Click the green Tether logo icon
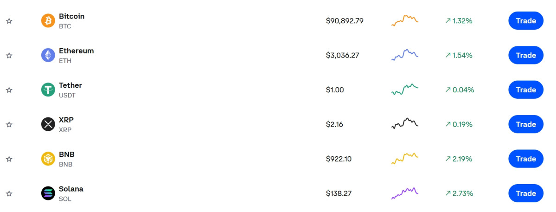The height and width of the screenshot is (212, 556). (x=48, y=90)
